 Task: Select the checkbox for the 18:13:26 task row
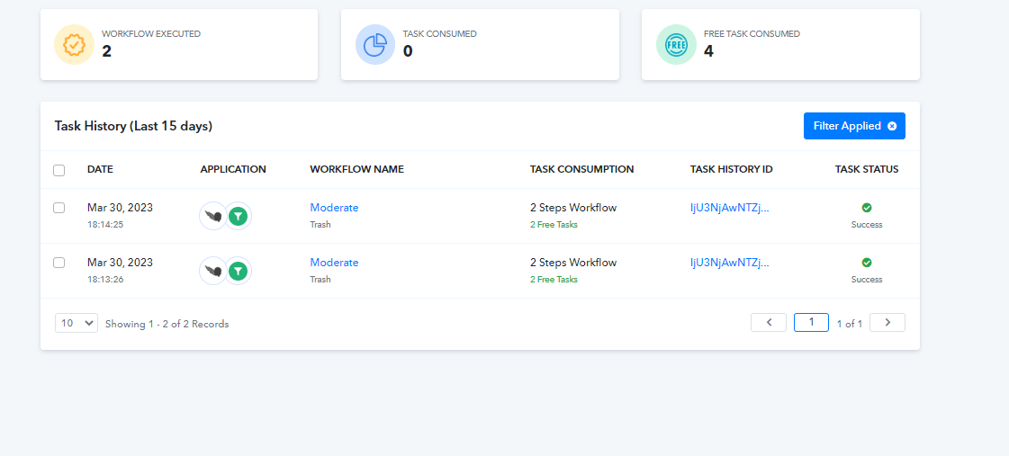point(59,263)
